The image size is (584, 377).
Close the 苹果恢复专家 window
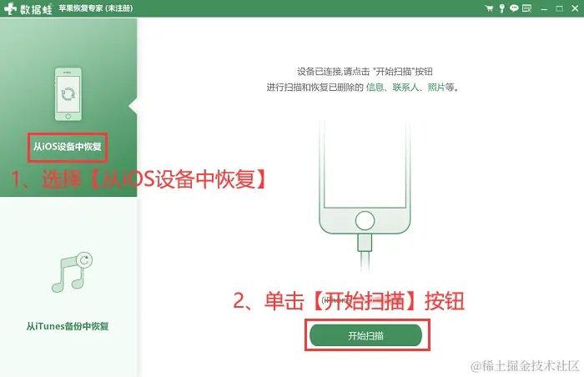coord(575,8)
